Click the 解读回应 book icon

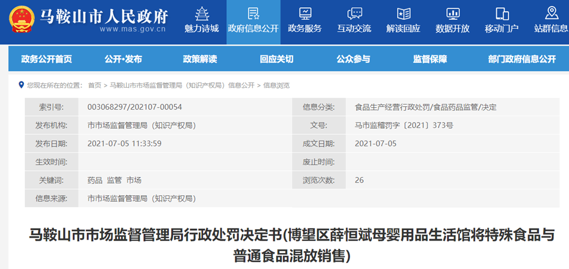tap(403, 13)
